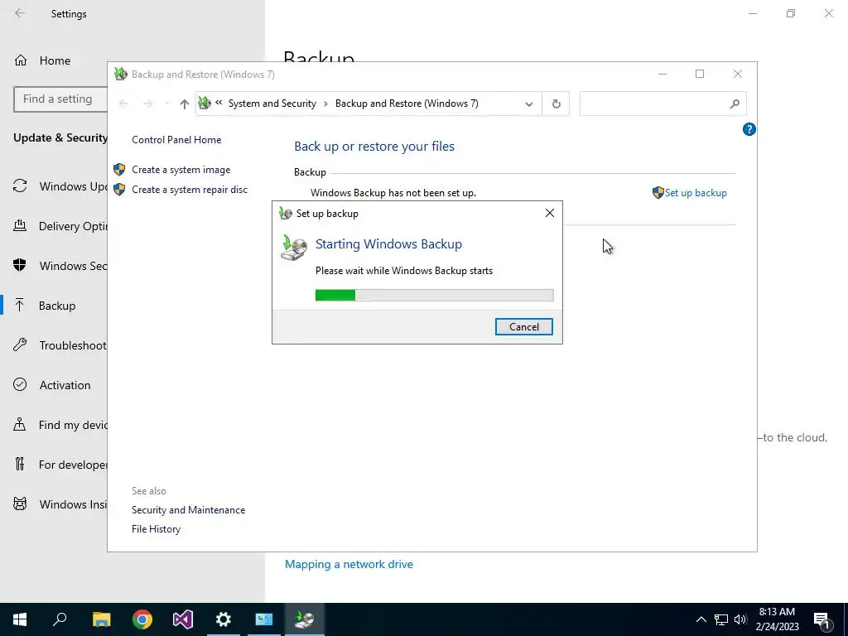This screenshot has height=636, width=848.
Task: Switch to Settings app in taskbar
Action: coord(224,619)
